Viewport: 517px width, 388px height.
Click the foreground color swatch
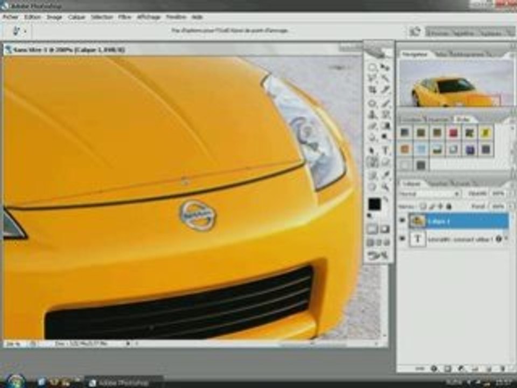(x=374, y=204)
